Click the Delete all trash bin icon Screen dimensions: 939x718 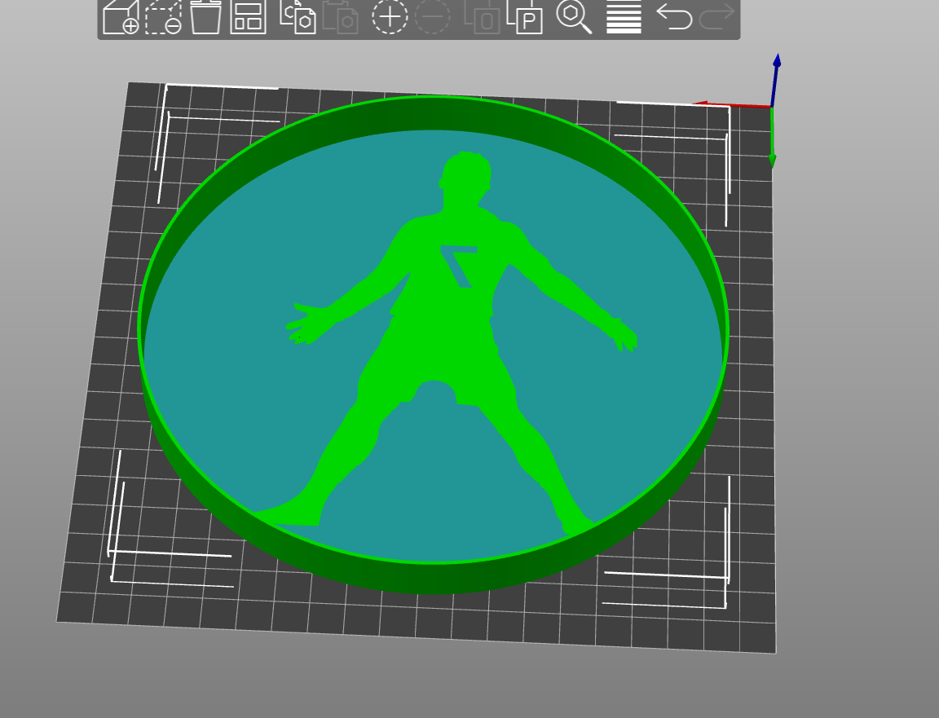coord(205,17)
